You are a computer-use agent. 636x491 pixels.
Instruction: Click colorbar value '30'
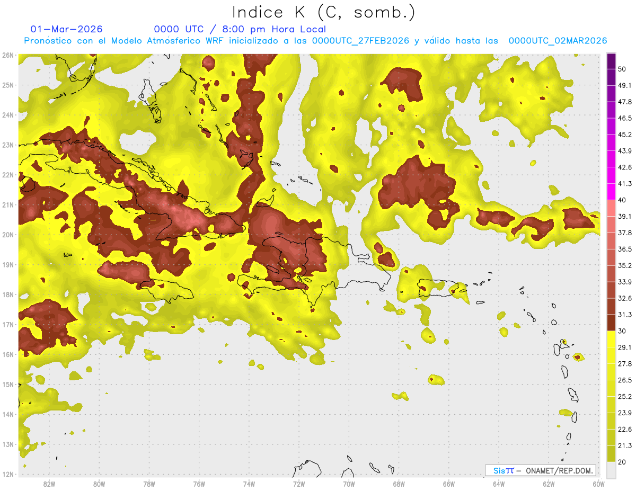(622, 331)
